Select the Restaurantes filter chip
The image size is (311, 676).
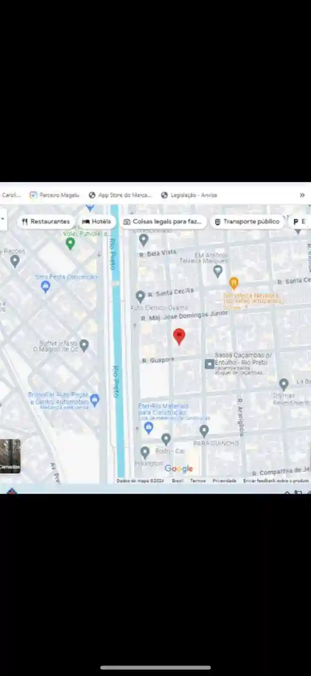46,222
